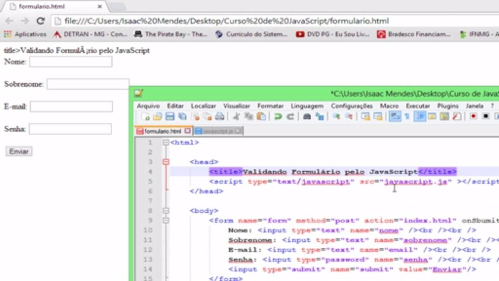Open the Bradesco Financiamentos bookmark

414,34
